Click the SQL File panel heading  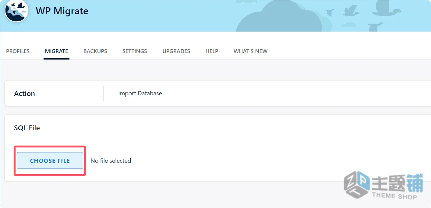click(x=27, y=128)
